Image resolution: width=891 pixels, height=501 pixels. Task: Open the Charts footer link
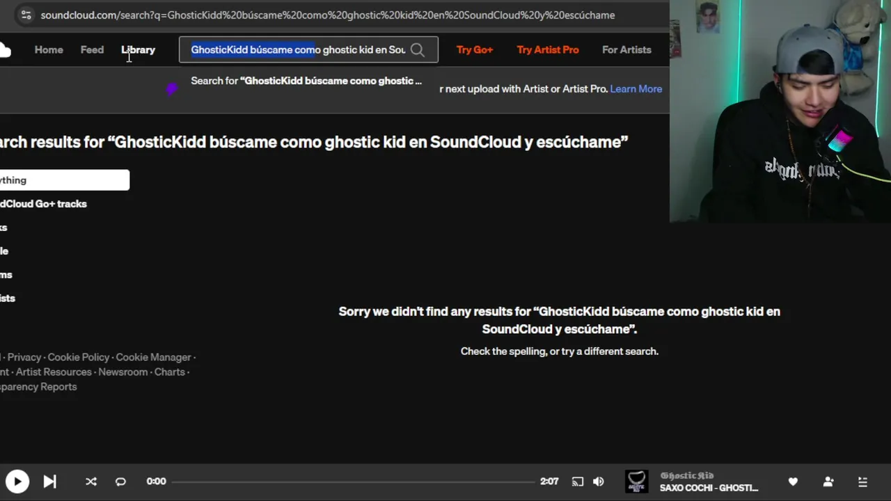click(x=170, y=372)
